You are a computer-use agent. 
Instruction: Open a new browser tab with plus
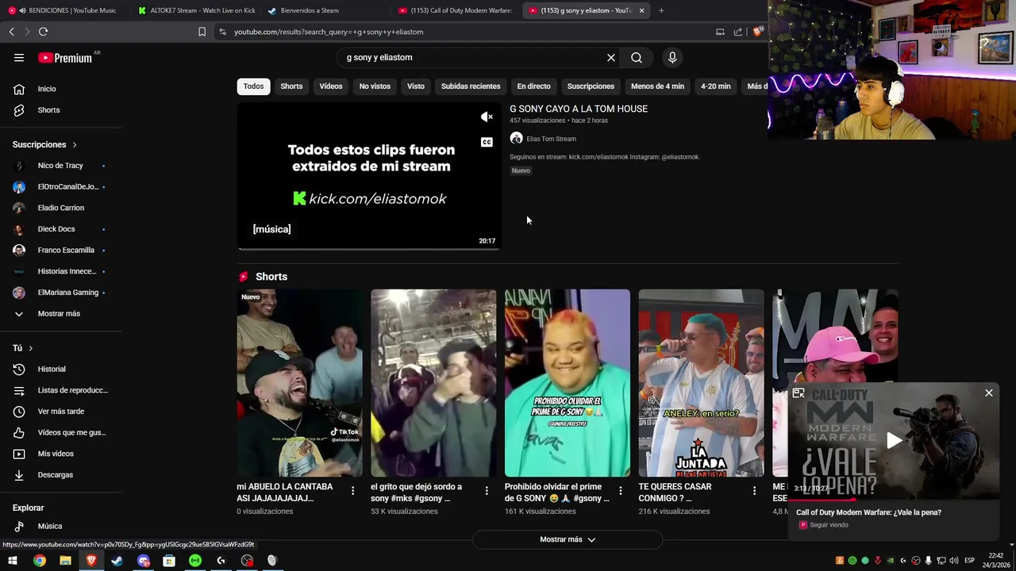point(661,10)
